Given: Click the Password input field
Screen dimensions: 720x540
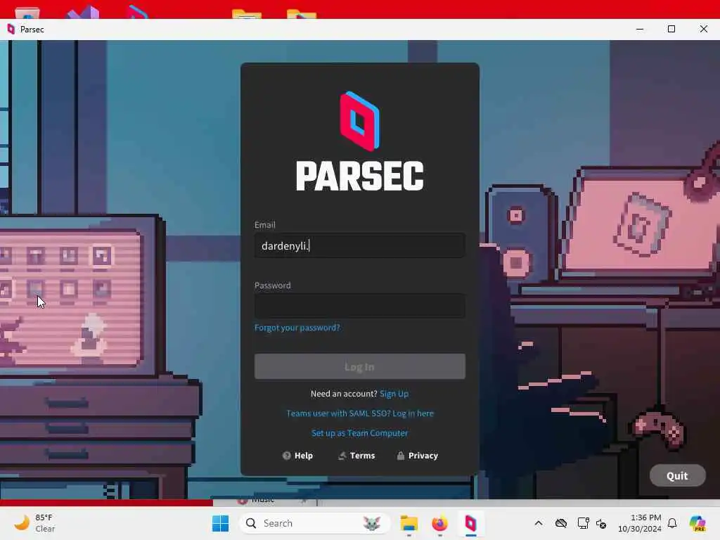Looking at the screenshot, I should tap(359, 306).
